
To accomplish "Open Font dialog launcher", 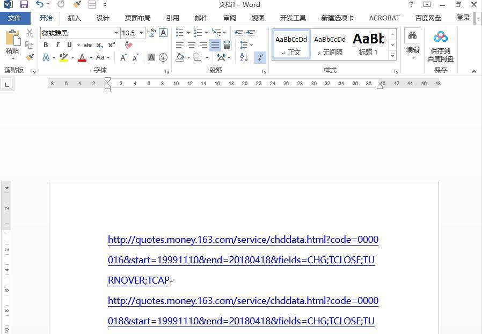I will (x=167, y=71).
